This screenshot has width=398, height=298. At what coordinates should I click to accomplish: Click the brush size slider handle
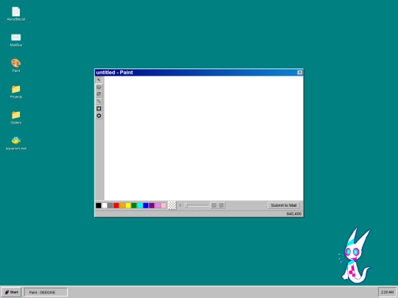coord(186,205)
